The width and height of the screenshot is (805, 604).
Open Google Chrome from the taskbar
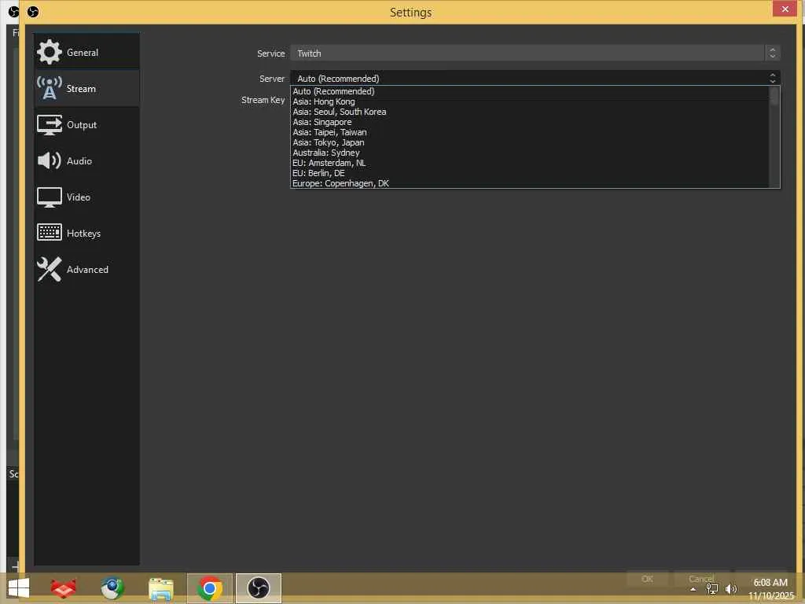[x=209, y=588]
